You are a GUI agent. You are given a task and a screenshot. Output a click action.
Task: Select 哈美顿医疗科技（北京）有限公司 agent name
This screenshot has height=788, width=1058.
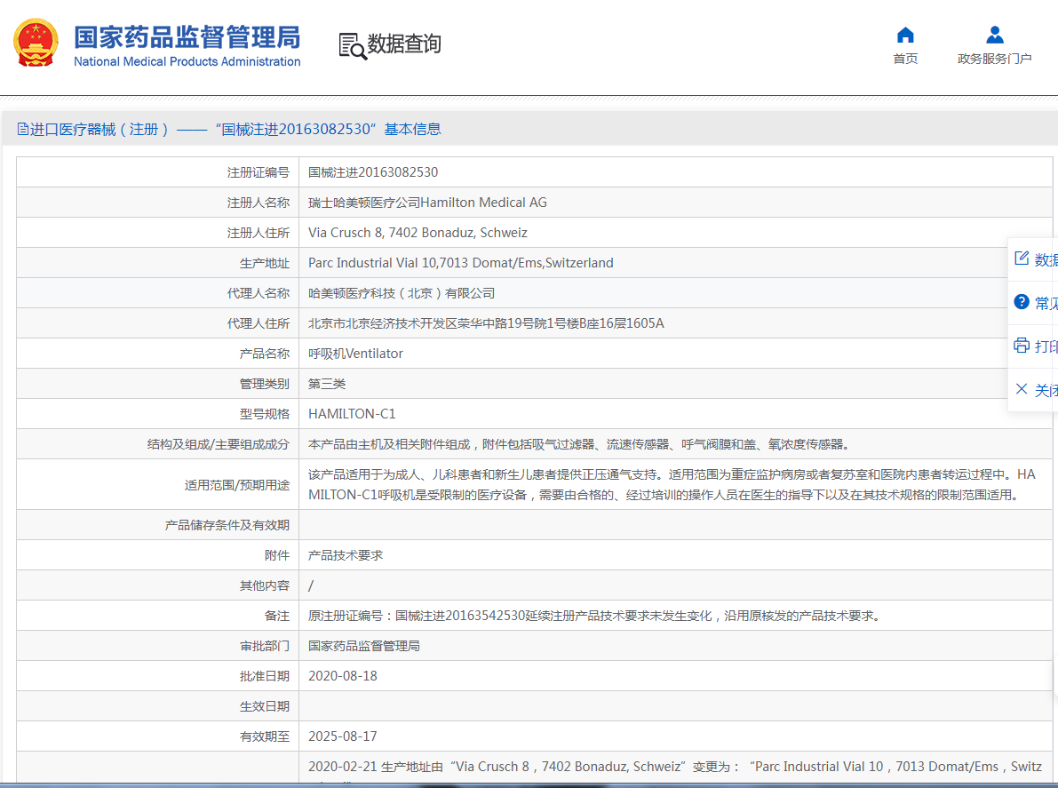click(x=402, y=293)
